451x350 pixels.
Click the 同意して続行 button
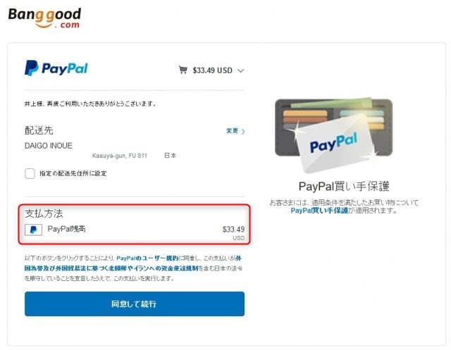pos(135,304)
